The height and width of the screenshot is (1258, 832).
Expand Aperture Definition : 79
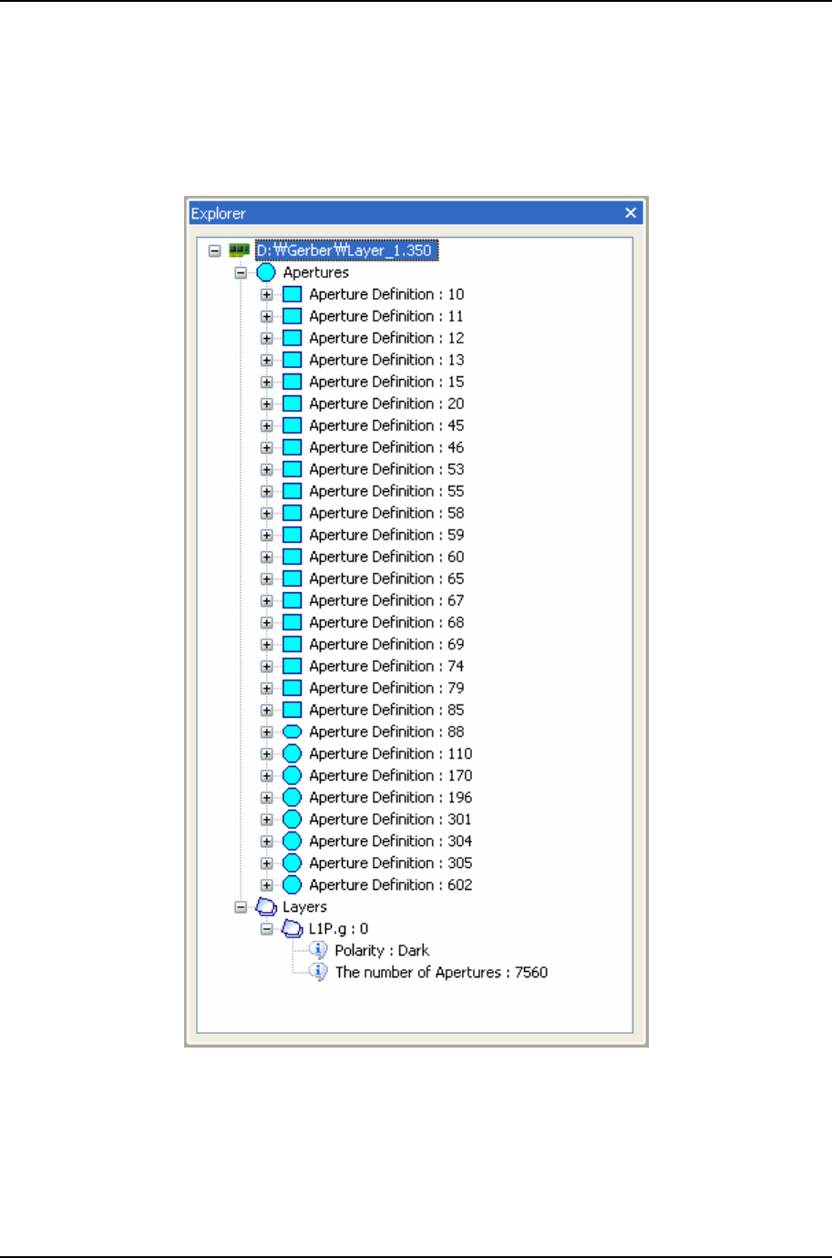coord(266,688)
